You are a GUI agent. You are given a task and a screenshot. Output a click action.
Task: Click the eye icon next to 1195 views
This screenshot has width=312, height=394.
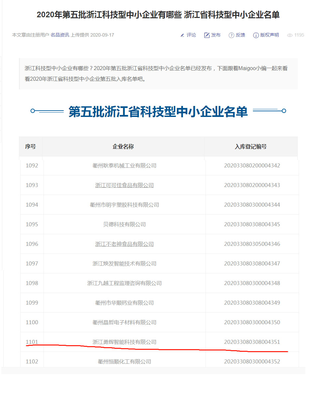[x=290, y=35]
